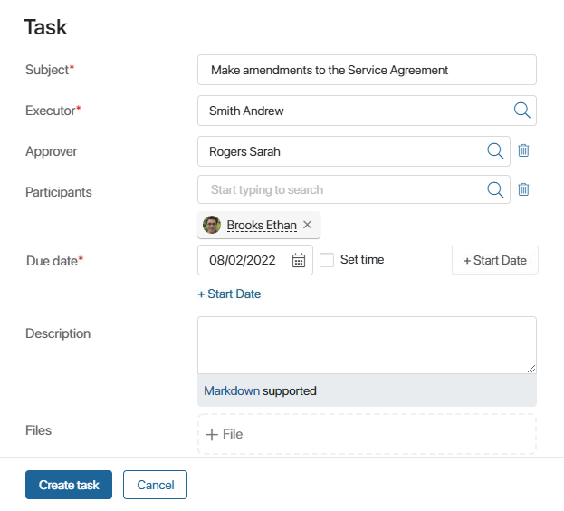Click the Set time label text

(362, 259)
